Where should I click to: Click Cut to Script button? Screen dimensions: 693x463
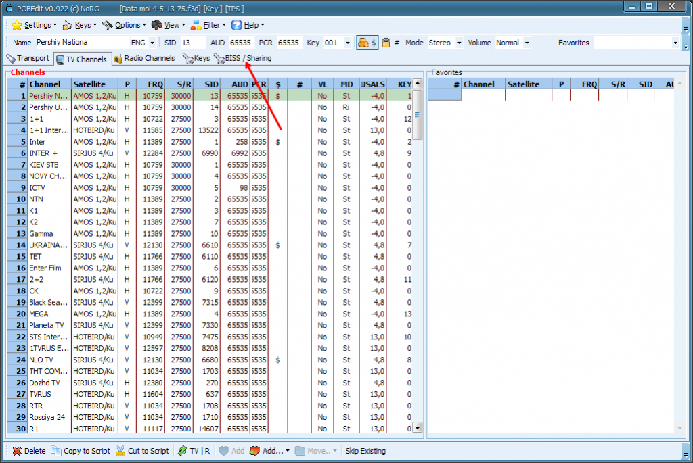[142, 451]
